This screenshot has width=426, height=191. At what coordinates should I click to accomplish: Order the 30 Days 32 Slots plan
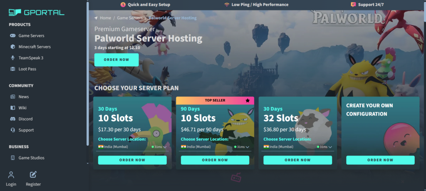[x=297, y=160]
